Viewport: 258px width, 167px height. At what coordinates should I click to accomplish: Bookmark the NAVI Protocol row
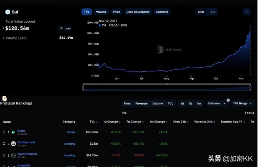pyautogui.click(x=4, y=155)
